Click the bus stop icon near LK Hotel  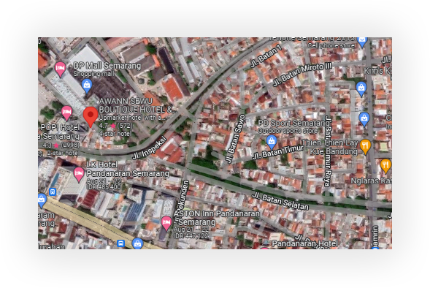(53, 192)
